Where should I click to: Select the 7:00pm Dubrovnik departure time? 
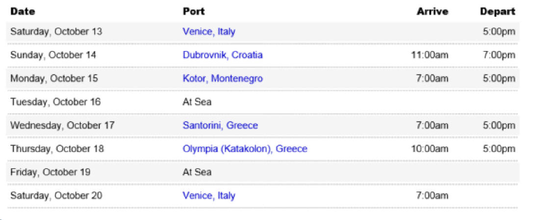[x=499, y=55]
